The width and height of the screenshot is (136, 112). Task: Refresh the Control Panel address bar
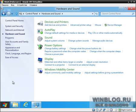tap(96, 14)
